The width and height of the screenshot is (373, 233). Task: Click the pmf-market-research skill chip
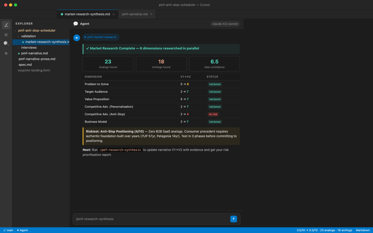pos(101,37)
